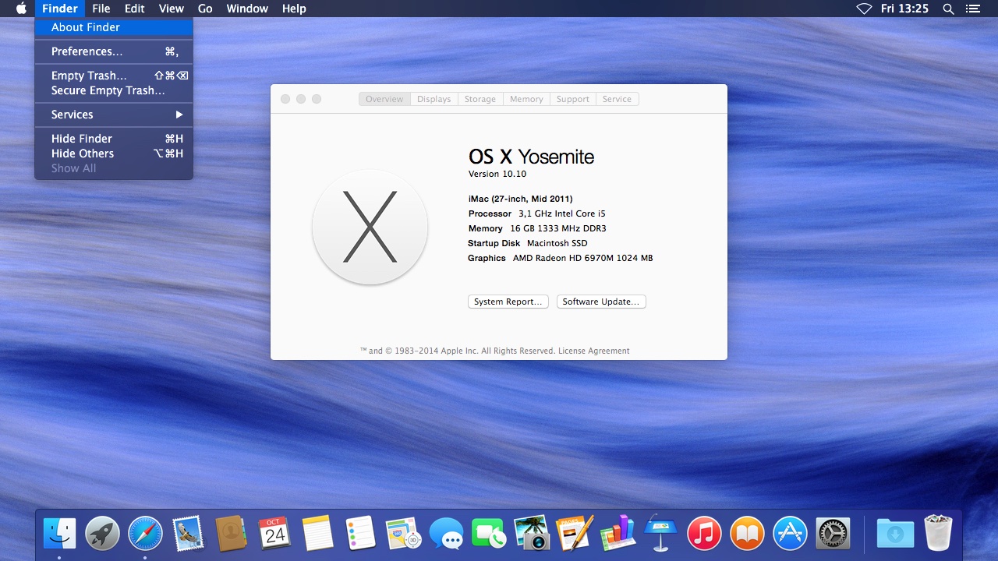
Task: Click AMD Radeon HD 6970M 1024 MB text
Action: 583,258
